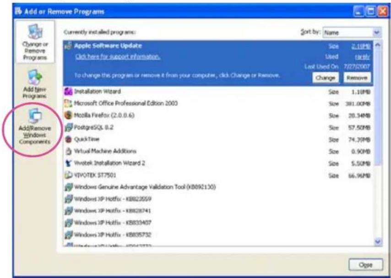
Task: Select 'VIVOTEK ST7501' entry
Action: [x=218, y=175]
